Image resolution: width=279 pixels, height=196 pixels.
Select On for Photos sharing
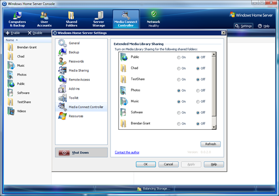(x=179, y=91)
